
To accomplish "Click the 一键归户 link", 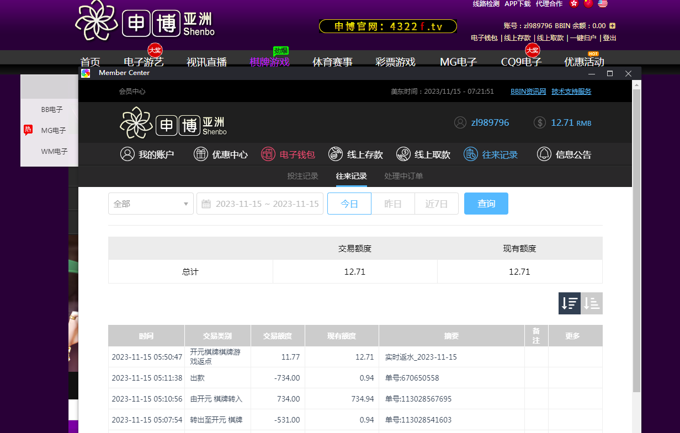I will point(583,38).
